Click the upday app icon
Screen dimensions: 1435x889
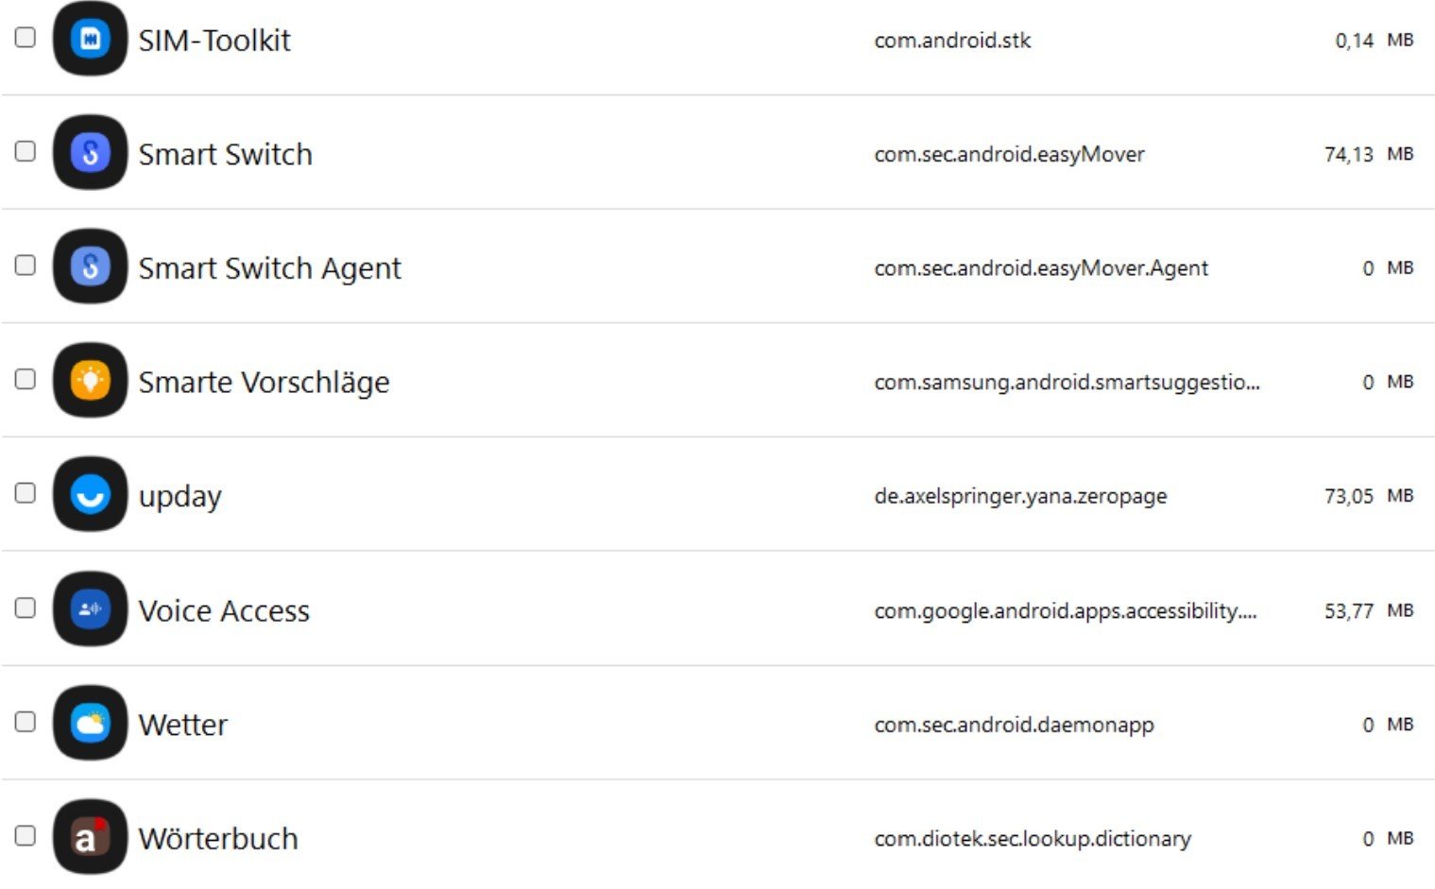coord(90,494)
